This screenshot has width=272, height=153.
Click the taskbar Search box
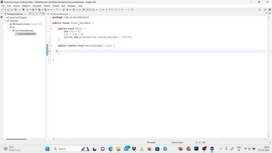(71, 149)
